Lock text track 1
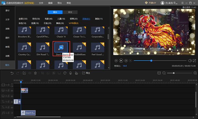Viewport: 198px width, 119px height. click(x=8, y=102)
